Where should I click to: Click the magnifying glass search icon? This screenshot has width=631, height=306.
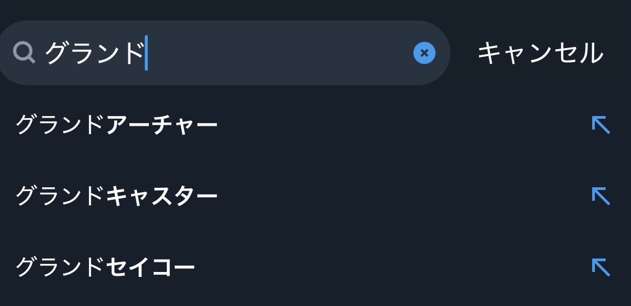point(24,53)
